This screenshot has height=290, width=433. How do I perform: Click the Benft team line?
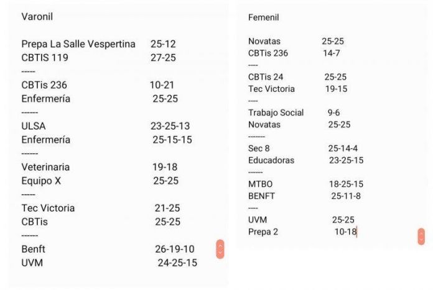pyautogui.click(x=34, y=249)
